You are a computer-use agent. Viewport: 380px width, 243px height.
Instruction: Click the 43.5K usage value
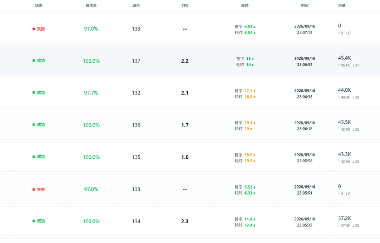(x=344, y=122)
